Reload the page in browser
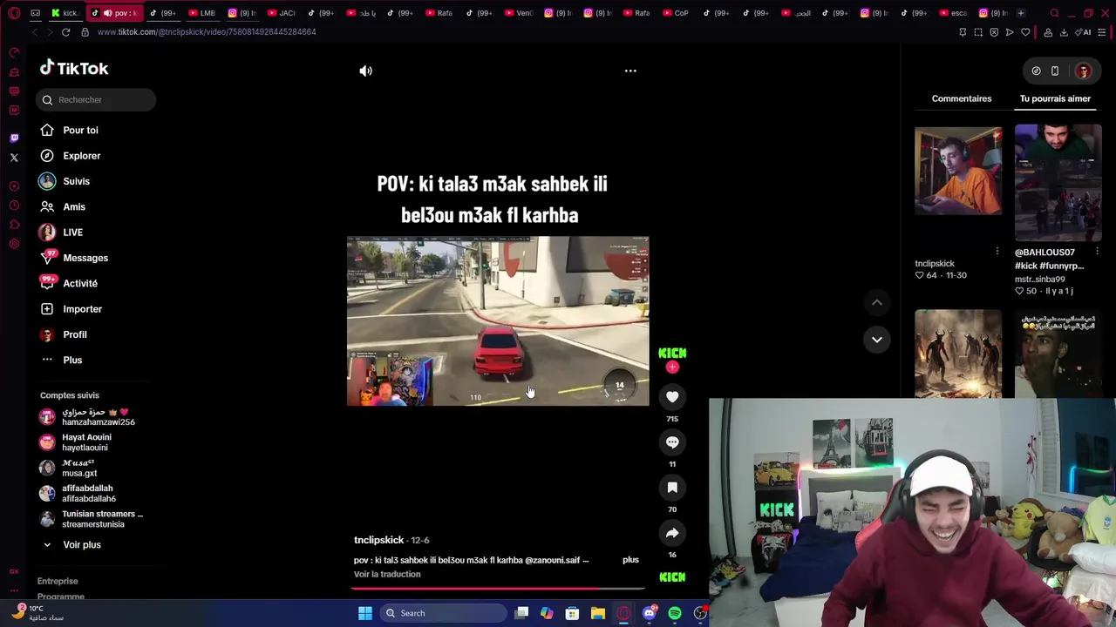Viewport: 1116px width, 627px height. click(x=65, y=32)
